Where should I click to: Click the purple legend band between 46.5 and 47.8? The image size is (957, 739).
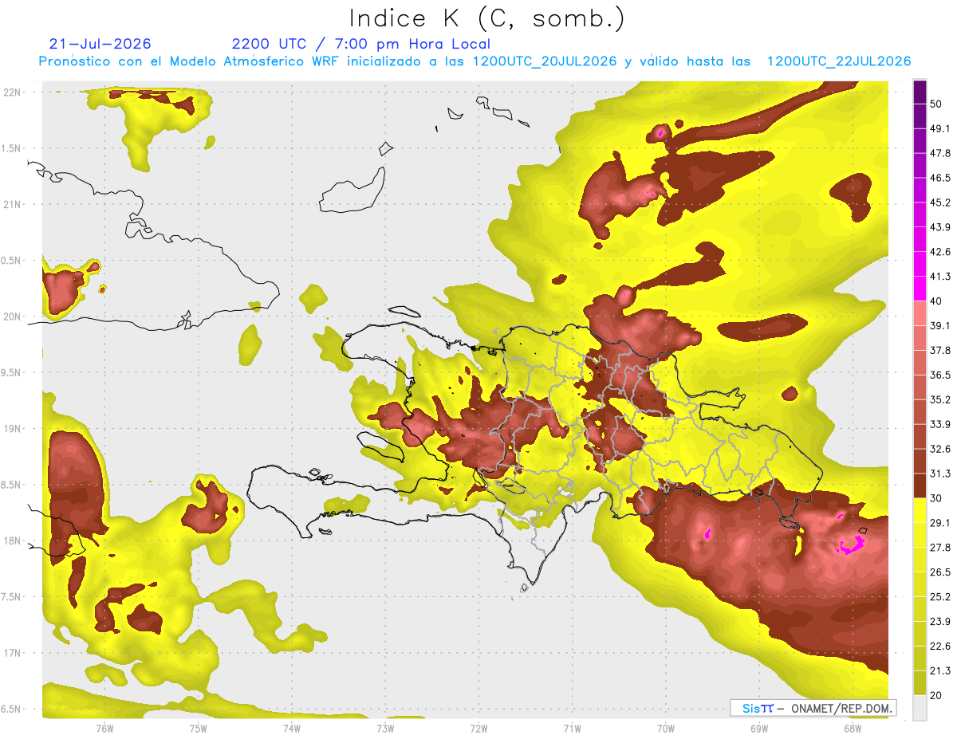pyautogui.click(x=920, y=165)
